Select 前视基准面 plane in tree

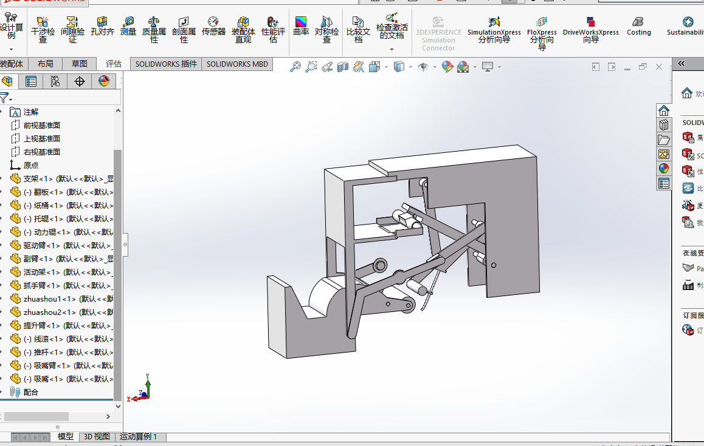35,126
